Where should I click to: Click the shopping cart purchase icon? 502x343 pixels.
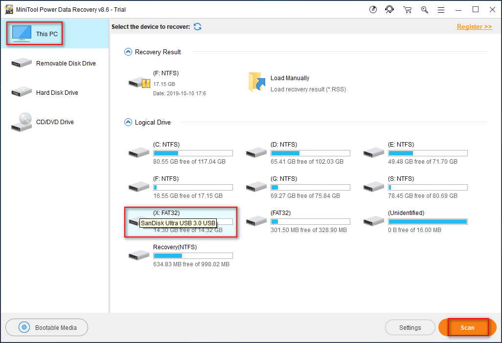pos(407,10)
